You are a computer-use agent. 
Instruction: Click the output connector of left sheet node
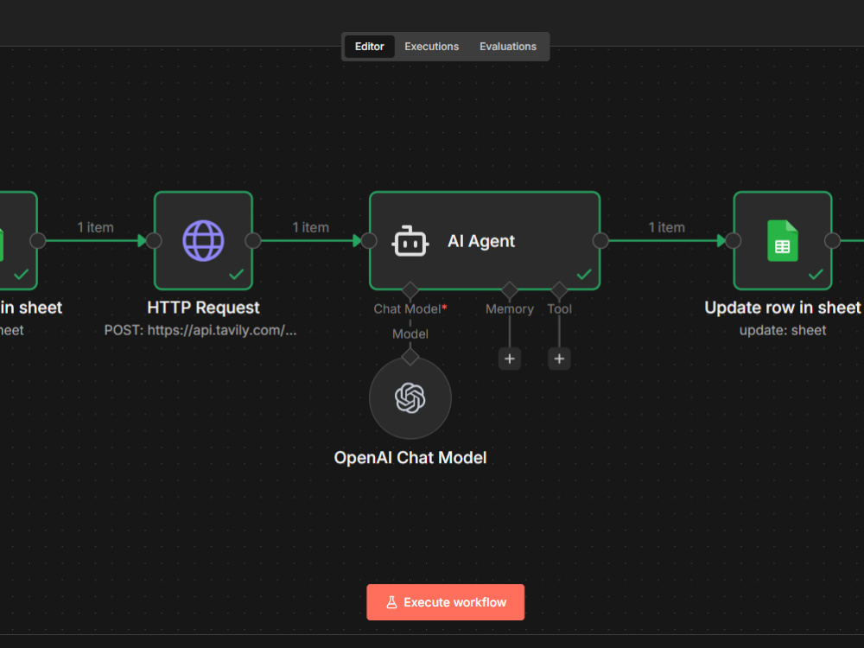(x=38, y=240)
